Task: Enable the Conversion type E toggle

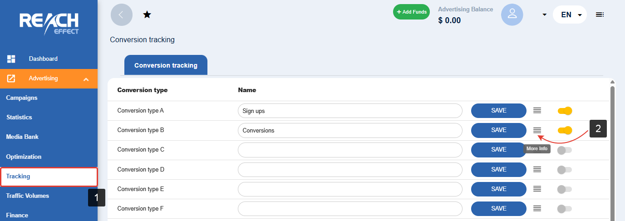Action: tap(565, 189)
